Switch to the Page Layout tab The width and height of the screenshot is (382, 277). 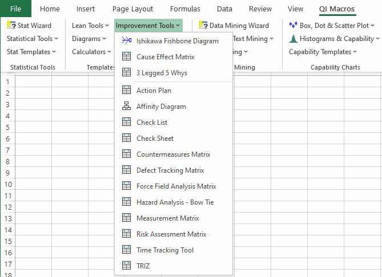tap(133, 9)
